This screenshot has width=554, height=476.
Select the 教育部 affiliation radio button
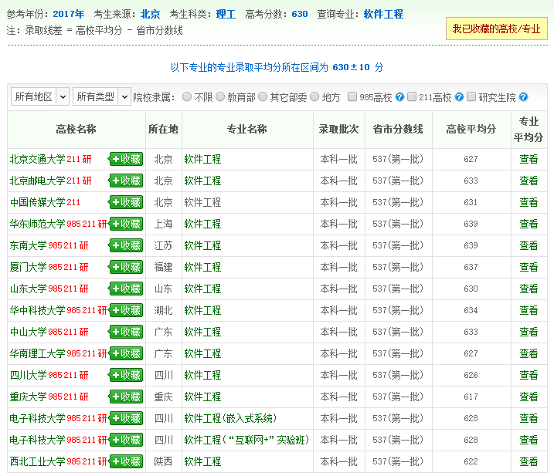coord(220,96)
